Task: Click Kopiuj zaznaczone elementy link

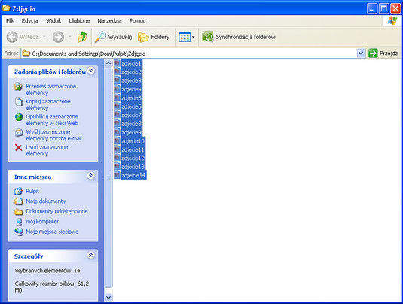Action: [48, 105]
